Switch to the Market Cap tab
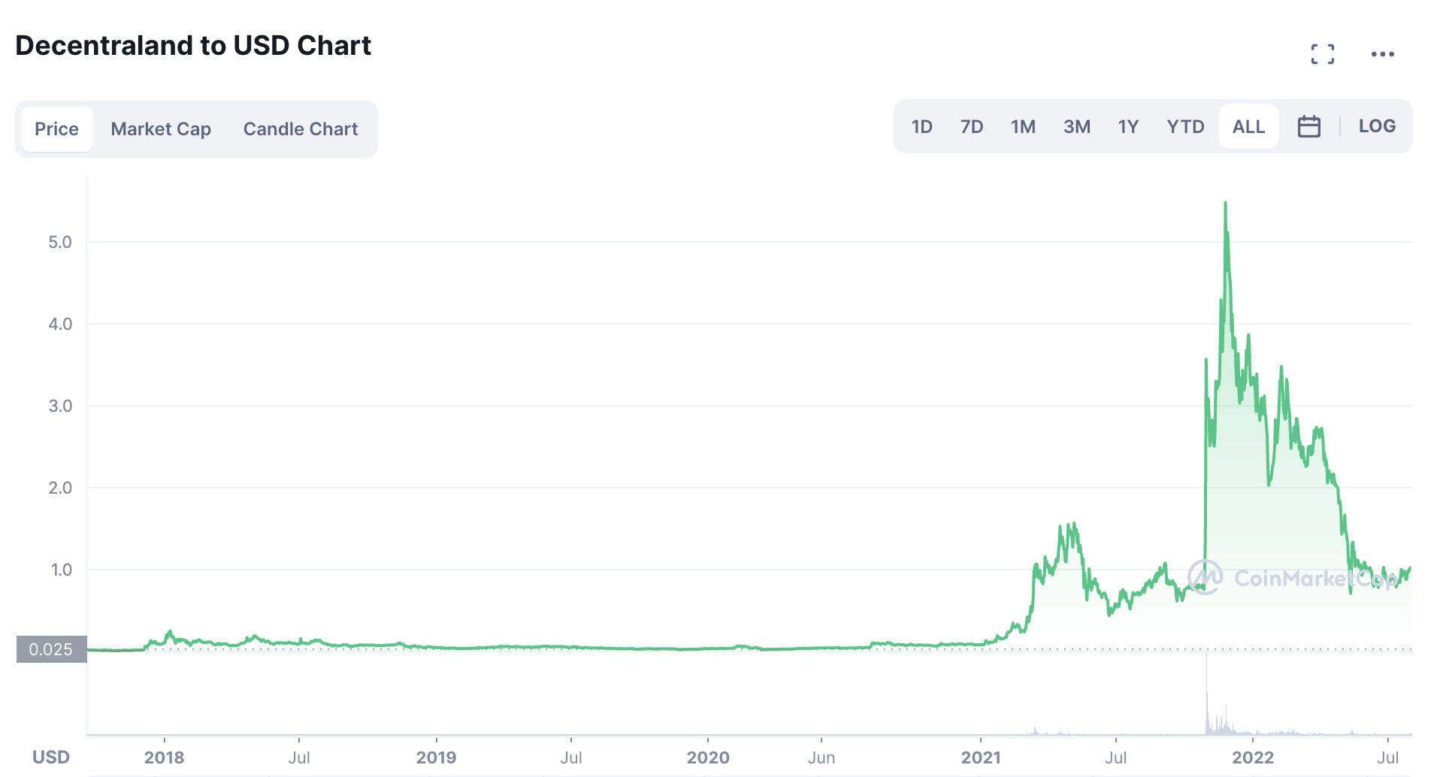The width and height of the screenshot is (1443, 777). point(161,129)
